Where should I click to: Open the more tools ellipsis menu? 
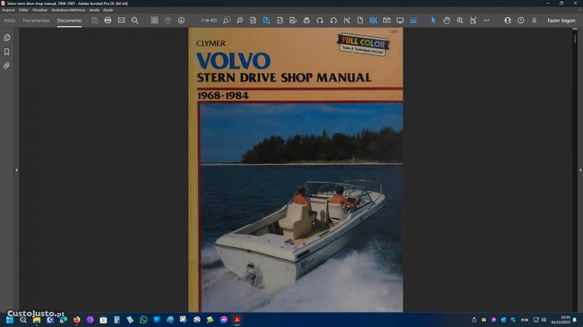487,20
